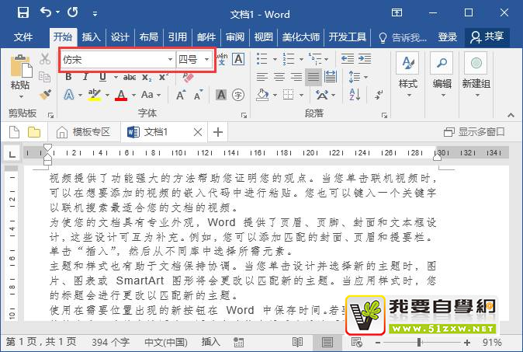523x352 pixels.
Task: Open the 开发工具 tab
Action: (347, 37)
